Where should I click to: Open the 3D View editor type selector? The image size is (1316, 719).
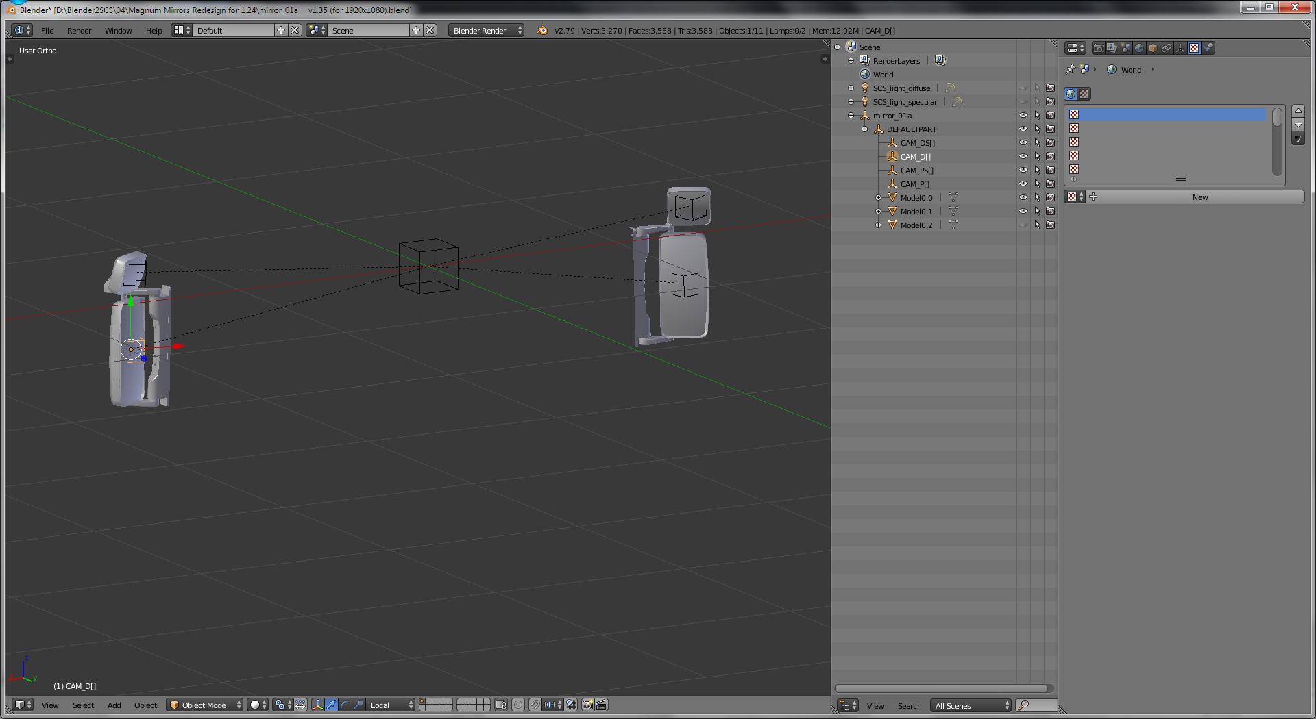click(x=23, y=705)
